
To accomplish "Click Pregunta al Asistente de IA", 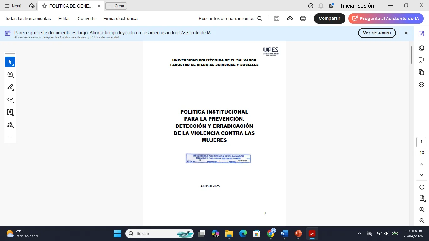I will [x=386, y=19].
